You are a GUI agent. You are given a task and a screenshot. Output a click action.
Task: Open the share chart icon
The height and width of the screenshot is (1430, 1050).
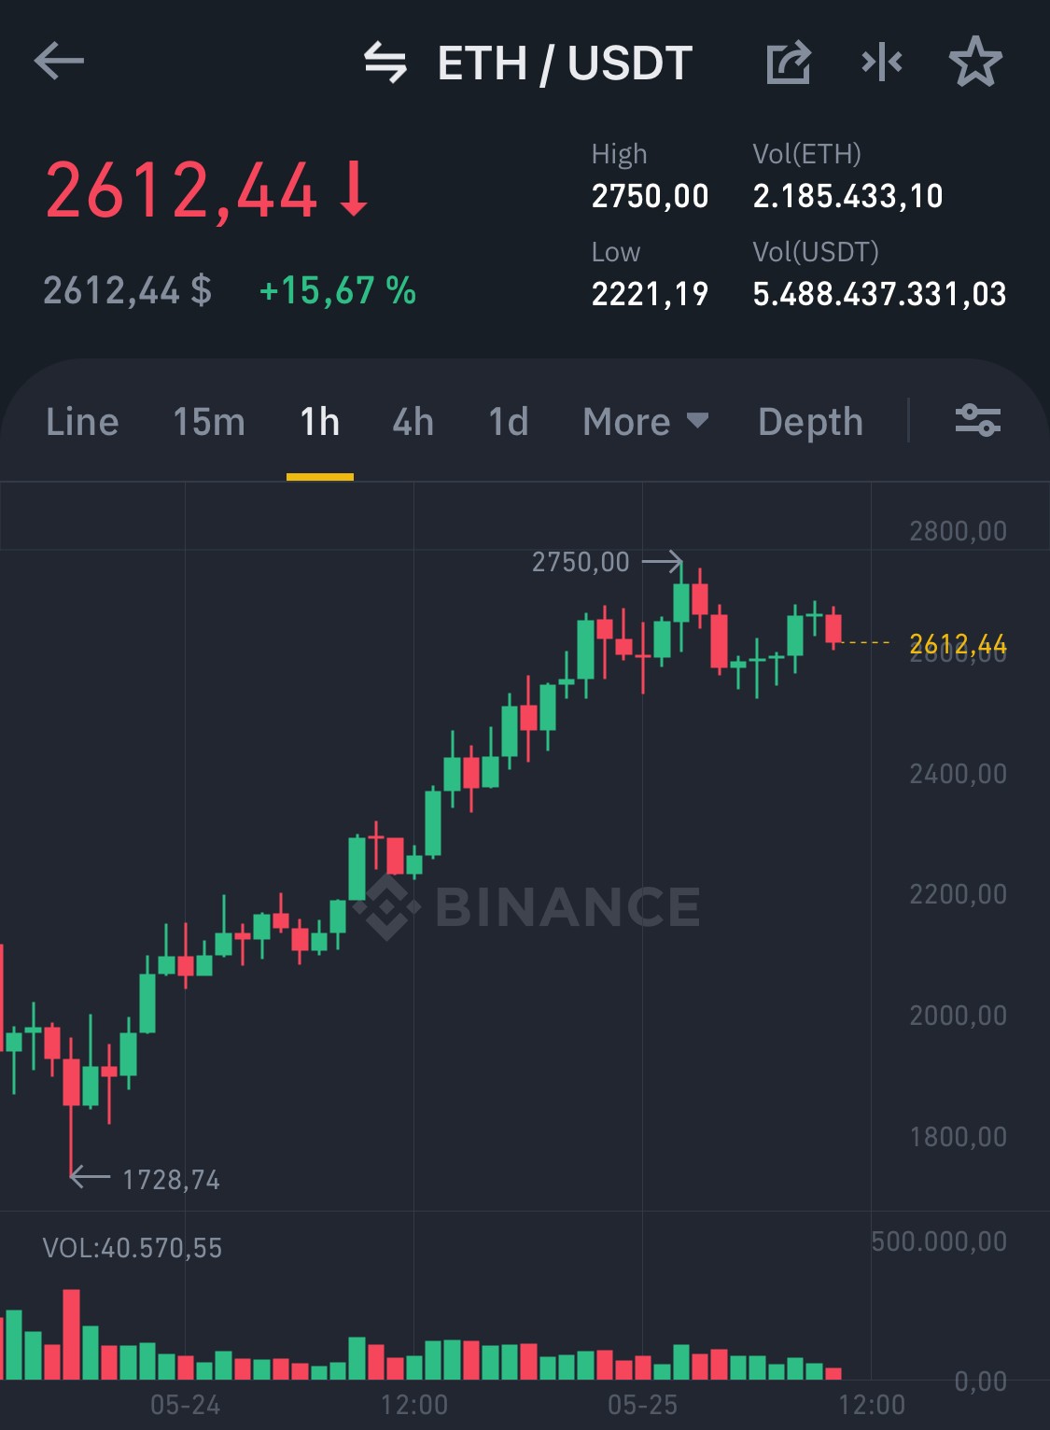click(x=789, y=63)
